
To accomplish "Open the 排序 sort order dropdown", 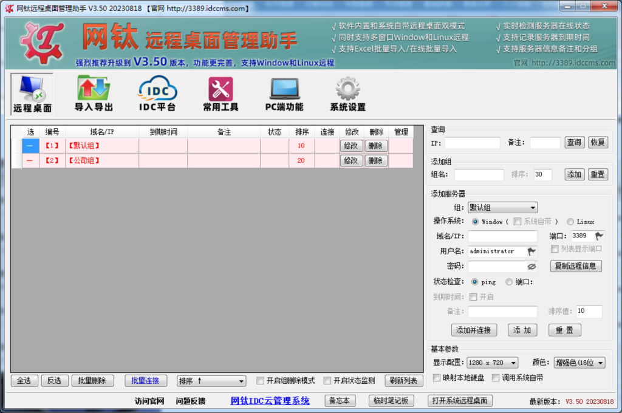I will (211, 380).
